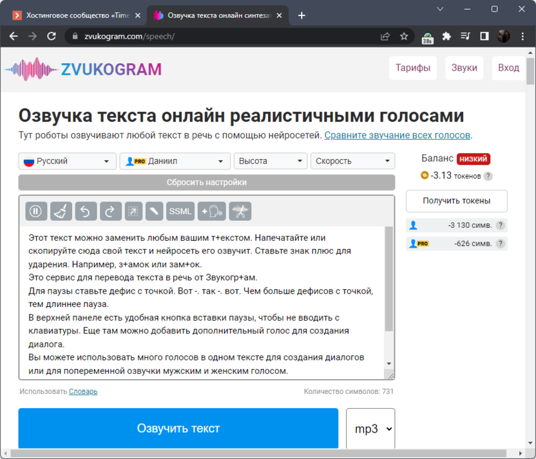Expand the Даниил voice selector
The height and width of the screenshot is (459, 536).
click(x=175, y=161)
